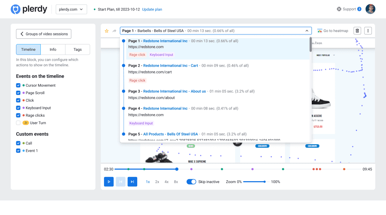This screenshot has width=386, height=215.
Task: Set playback speed to 8x
Action: tap(176, 182)
